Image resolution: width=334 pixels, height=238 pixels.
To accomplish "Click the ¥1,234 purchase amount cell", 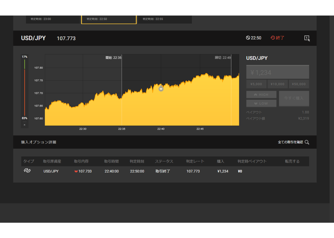I will pyautogui.click(x=223, y=171).
